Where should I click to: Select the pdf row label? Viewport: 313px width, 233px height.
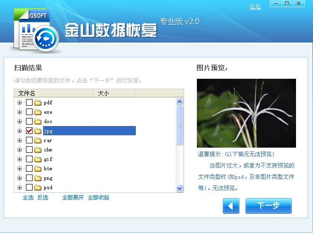[48, 103]
